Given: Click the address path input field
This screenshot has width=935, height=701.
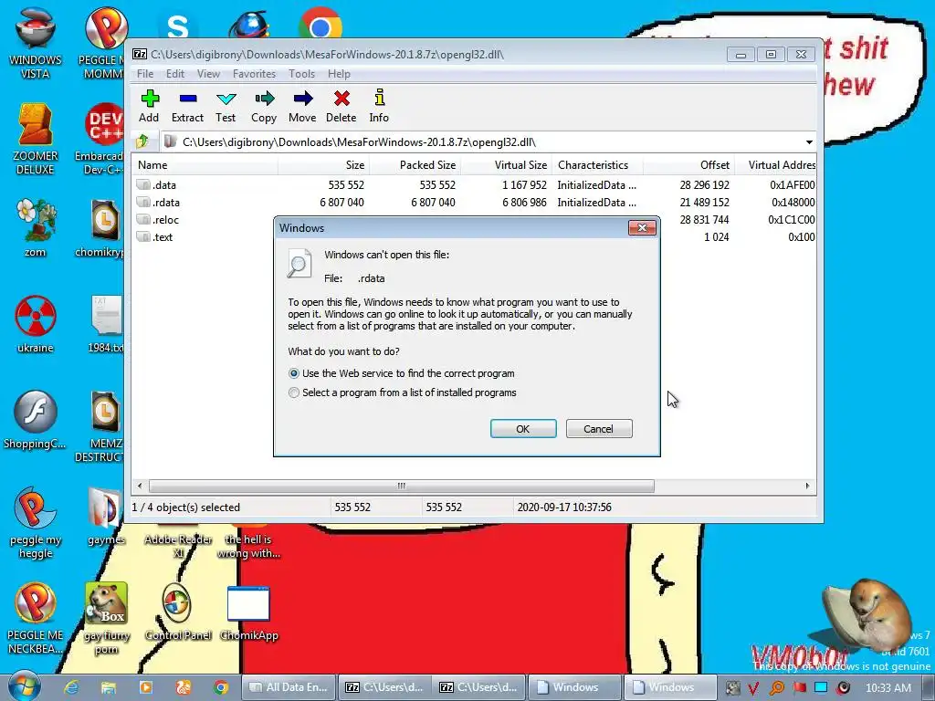Looking at the screenshot, I should pos(480,141).
